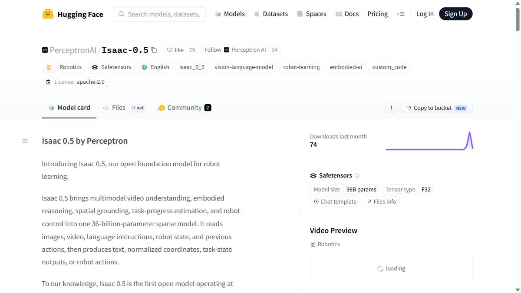Click the Log In link

(425, 14)
